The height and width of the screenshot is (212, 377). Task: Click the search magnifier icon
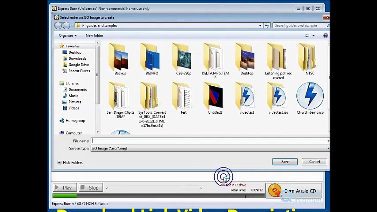pyautogui.click(x=328, y=26)
